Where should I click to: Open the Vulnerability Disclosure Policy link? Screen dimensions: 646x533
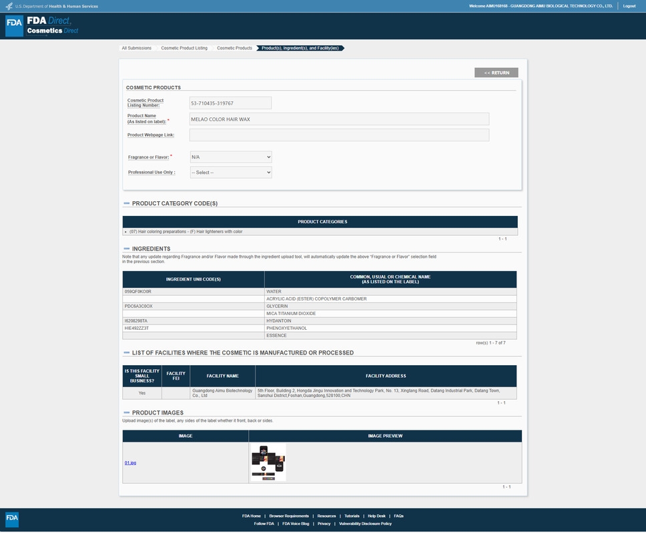pyautogui.click(x=365, y=524)
